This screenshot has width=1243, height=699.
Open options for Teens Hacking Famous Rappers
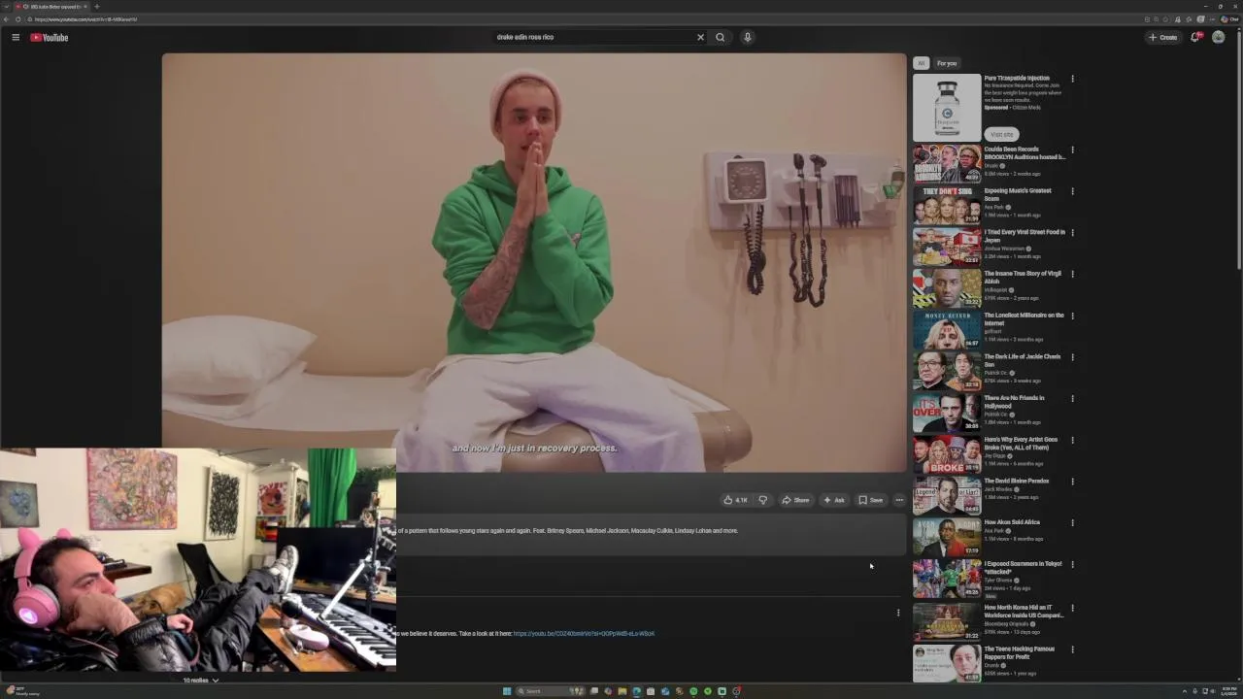point(1073,650)
